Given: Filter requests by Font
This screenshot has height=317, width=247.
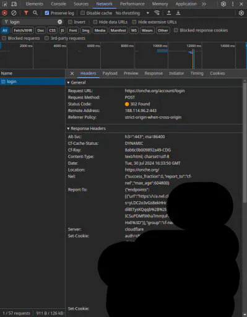Looking at the screenshot, I should pos(73,30).
